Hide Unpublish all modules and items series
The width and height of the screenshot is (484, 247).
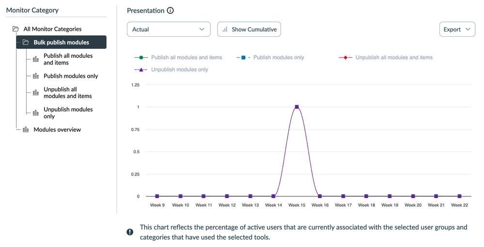pyautogui.click(x=393, y=58)
